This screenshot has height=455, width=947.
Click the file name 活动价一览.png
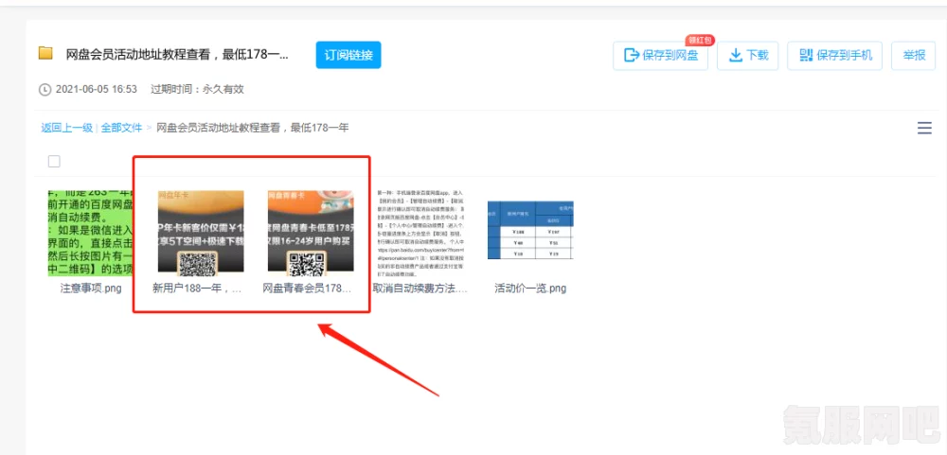coord(531,289)
